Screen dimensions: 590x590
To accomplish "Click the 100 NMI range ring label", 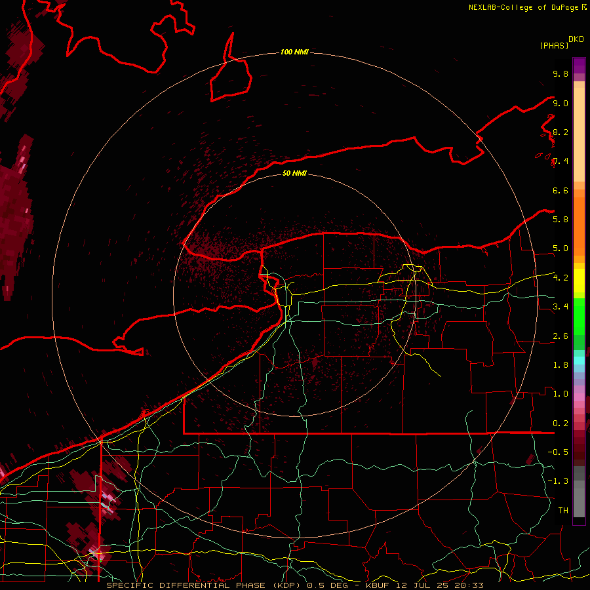I will coord(294,52).
